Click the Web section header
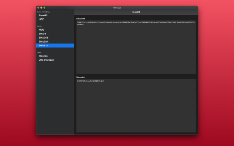 coord(39,53)
